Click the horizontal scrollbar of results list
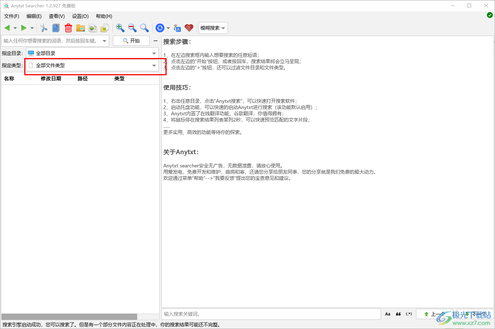Screen dimensions: 495x329 (x=70, y=317)
